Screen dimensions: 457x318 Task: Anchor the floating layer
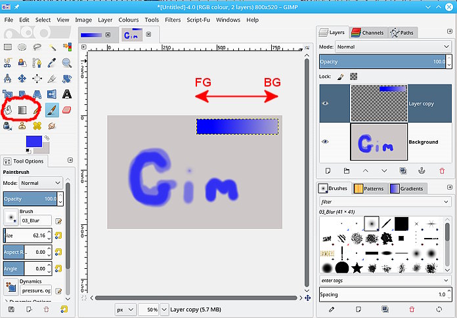(x=422, y=170)
